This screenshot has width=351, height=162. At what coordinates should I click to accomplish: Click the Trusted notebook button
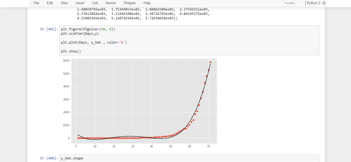pyautogui.click(x=289, y=3)
